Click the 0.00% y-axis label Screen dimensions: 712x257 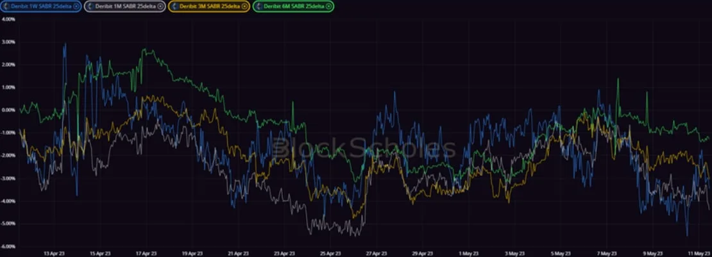pyautogui.click(x=8, y=110)
